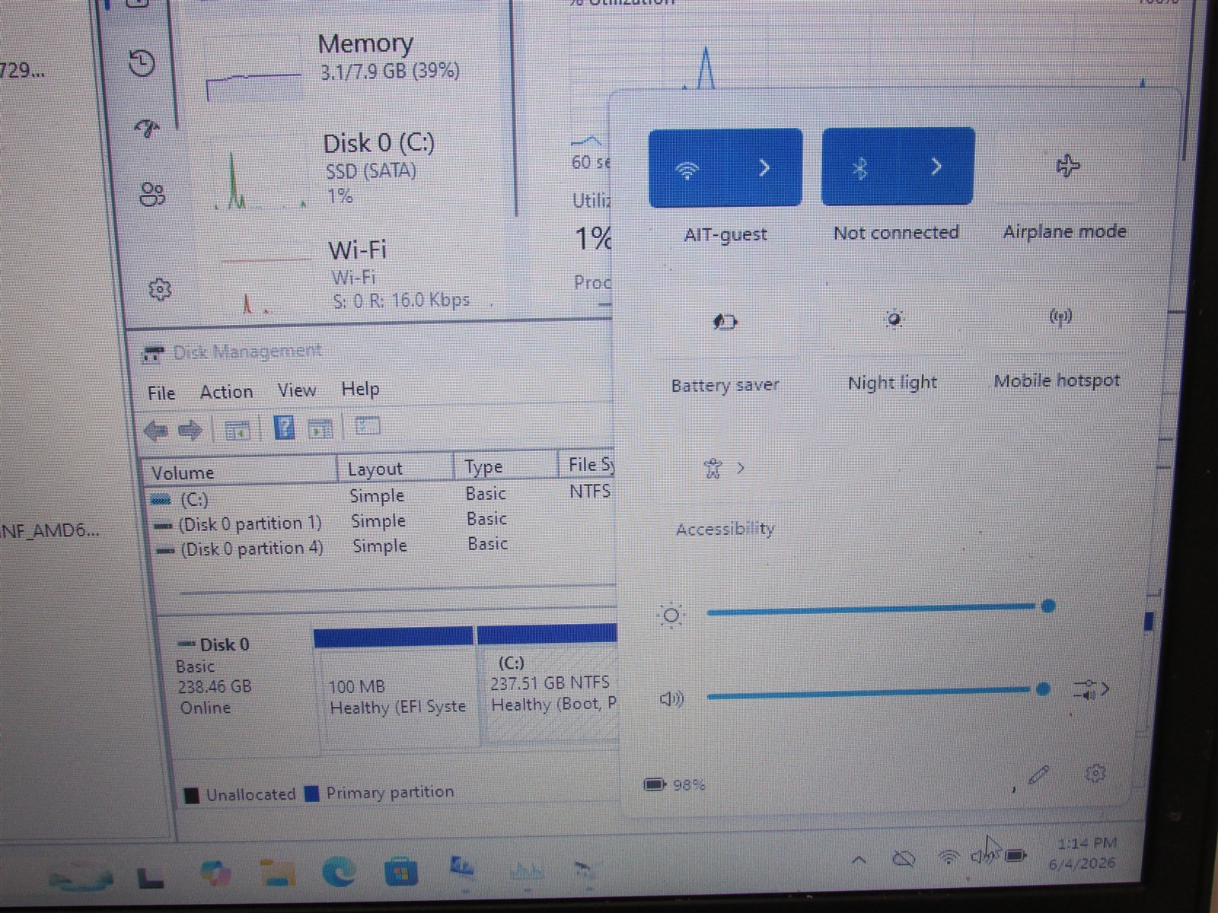Open all settings gear in quick settings
The image size is (1218, 913).
coord(1095,774)
